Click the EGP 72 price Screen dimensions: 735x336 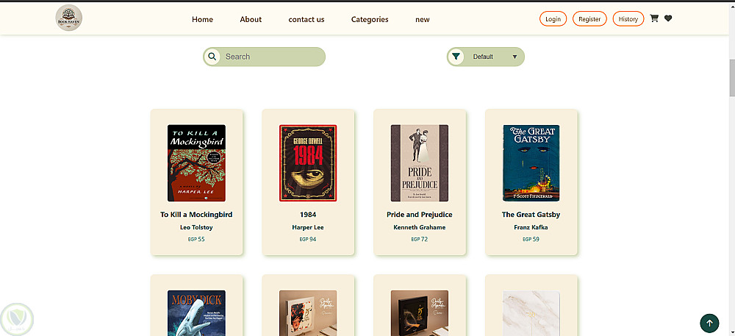420,239
